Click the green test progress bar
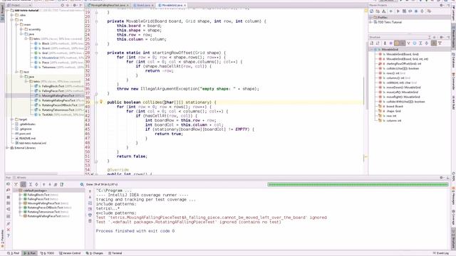Viewport: 456px width, 256px height. (358, 184)
